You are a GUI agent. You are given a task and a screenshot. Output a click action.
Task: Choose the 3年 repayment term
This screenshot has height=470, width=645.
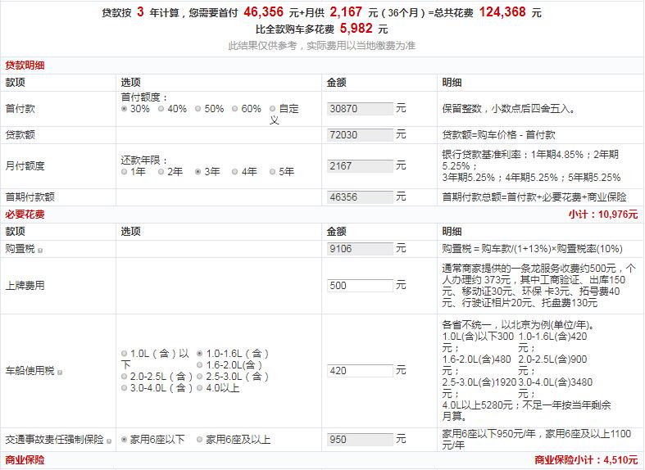(198, 172)
